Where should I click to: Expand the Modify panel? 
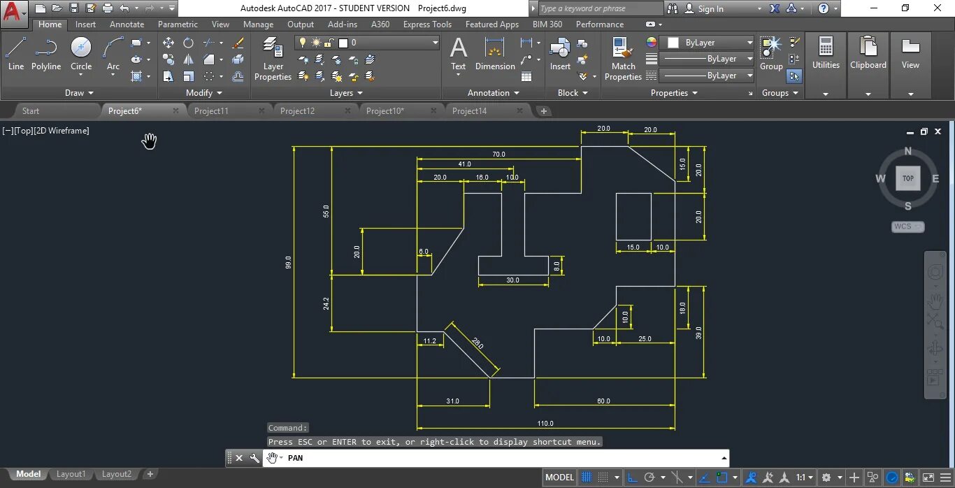[203, 92]
